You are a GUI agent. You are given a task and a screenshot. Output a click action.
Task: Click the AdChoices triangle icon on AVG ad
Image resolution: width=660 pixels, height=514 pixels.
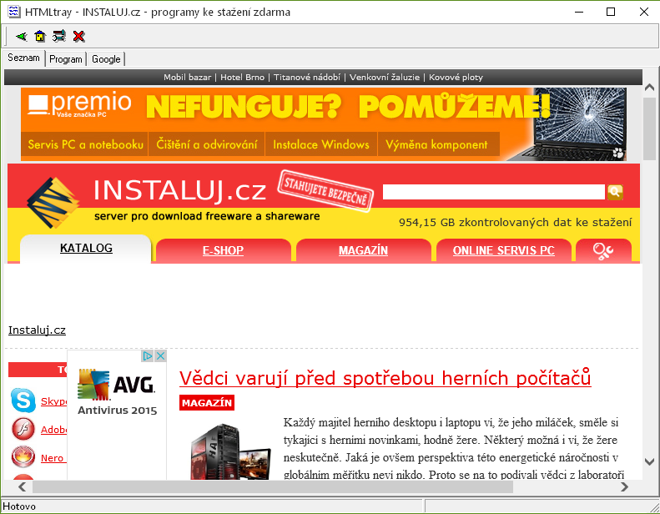coord(148,355)
